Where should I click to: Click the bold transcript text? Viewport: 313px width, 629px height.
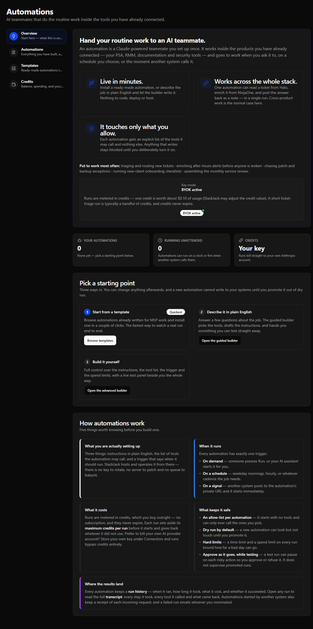114,597
